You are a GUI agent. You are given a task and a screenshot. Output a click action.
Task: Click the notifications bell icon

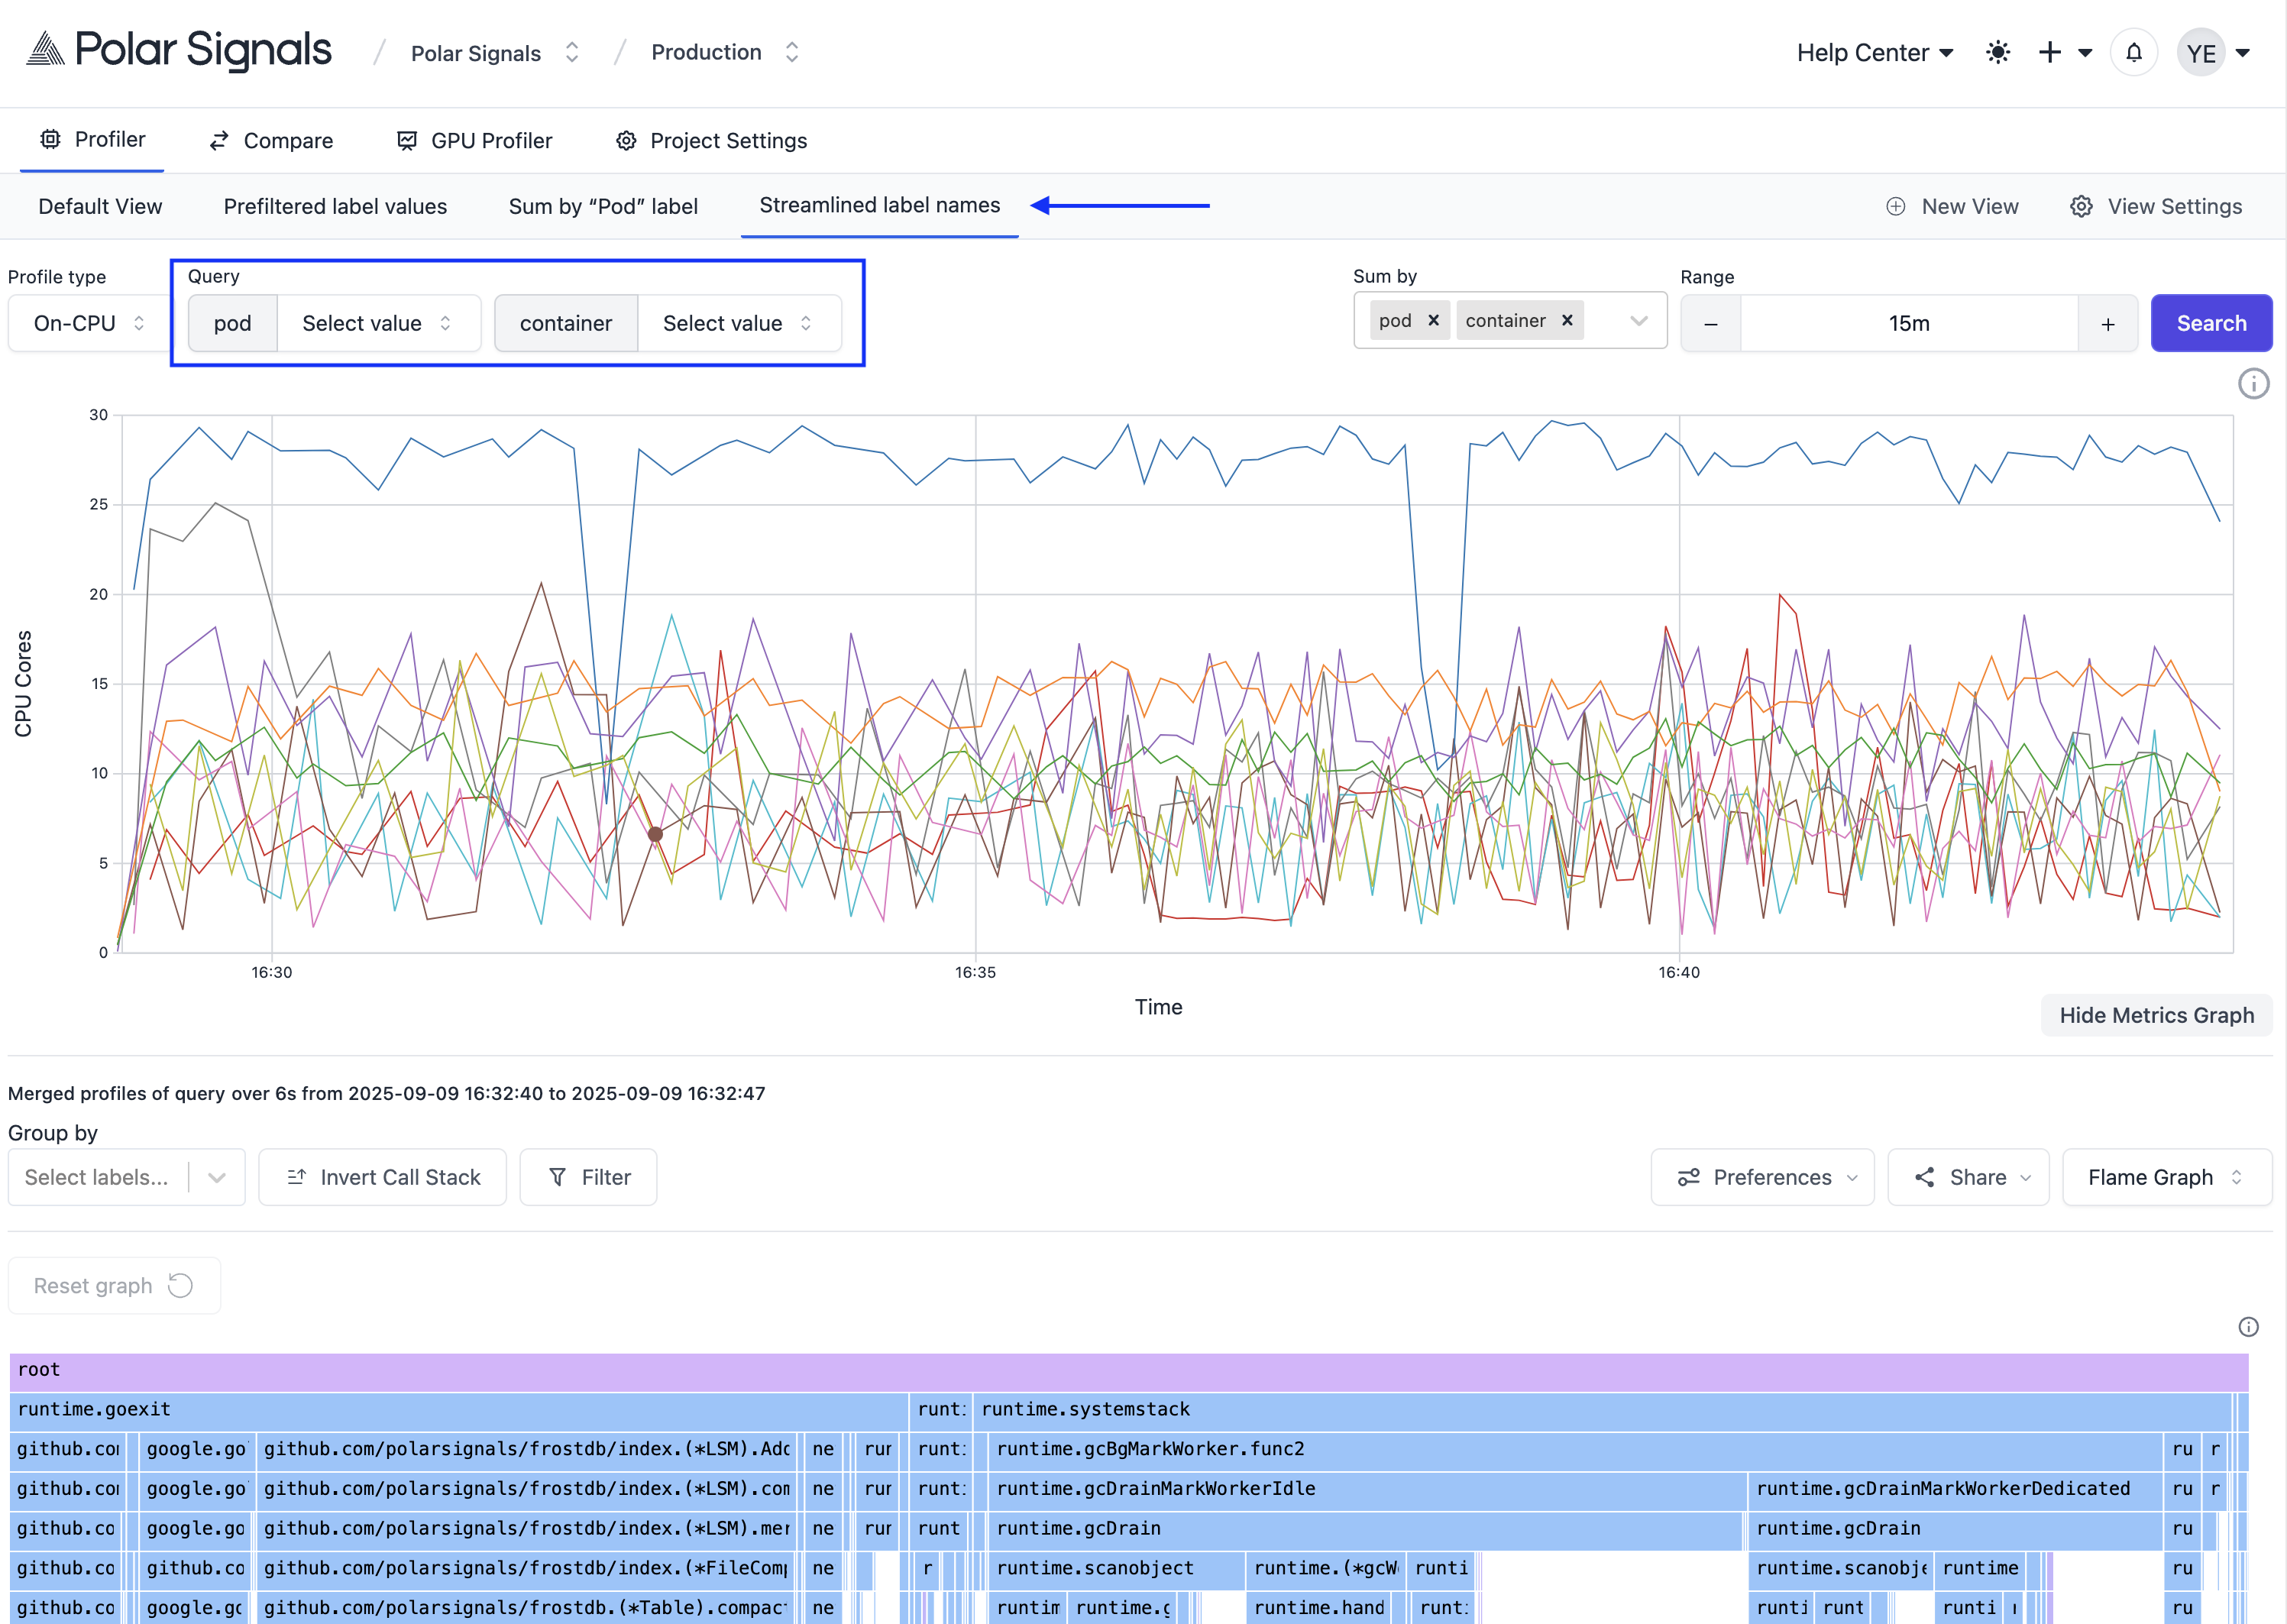click(2133, 53)
